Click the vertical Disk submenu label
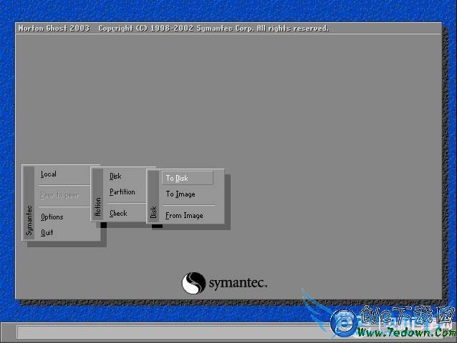The height and width of the screenshot is (343, 457). coord(153,212)
